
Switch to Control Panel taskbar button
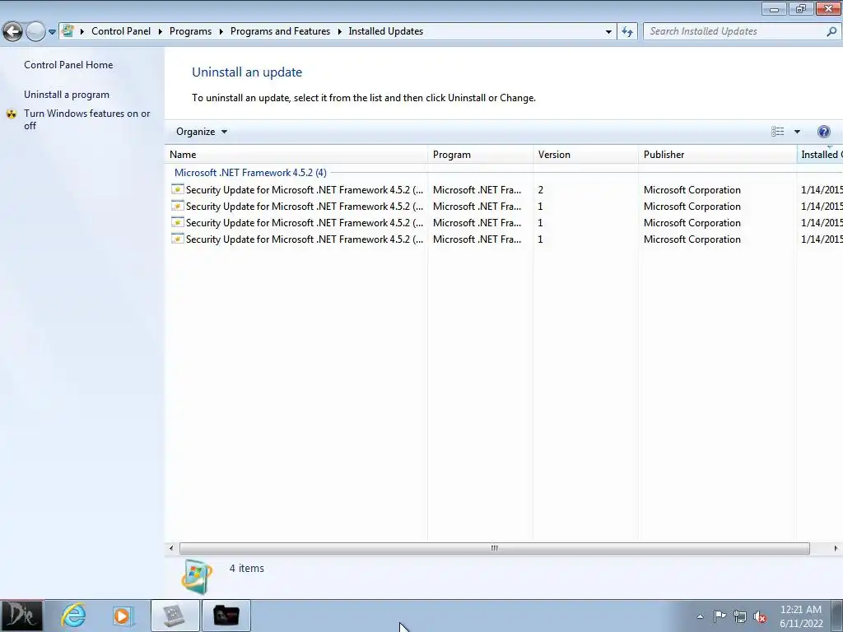[x=175, y=616]
